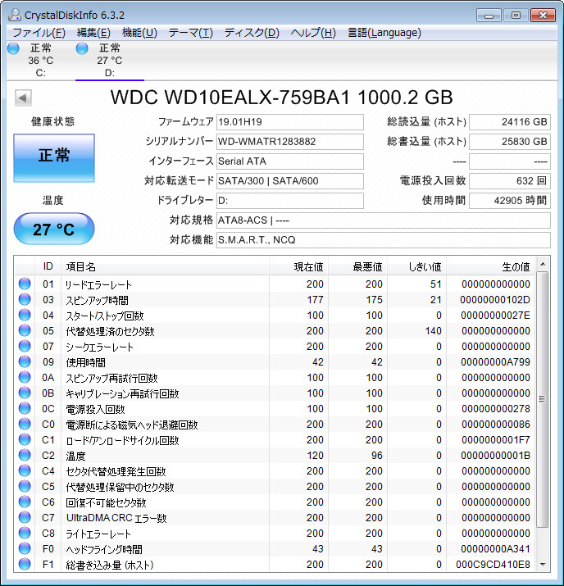This screenshot has height=586, width=564.
Task: Click the scroll up arrow of attribute list
Action: (543, 264)
